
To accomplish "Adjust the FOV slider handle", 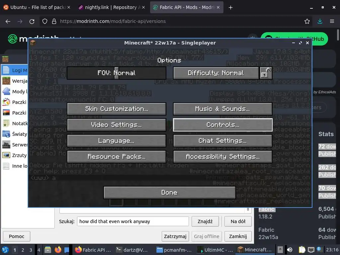I will tap(117, 73).
